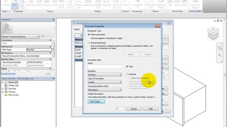Image resolution: width=227 pixels, height=127 pixels.
Task: Open the Model Group tool
Action: click(x=116, y=5)
